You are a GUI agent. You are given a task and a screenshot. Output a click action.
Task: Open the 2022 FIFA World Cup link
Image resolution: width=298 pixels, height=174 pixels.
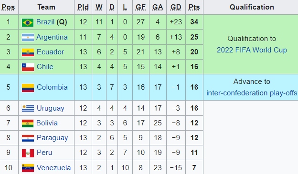tap(252, 50)
